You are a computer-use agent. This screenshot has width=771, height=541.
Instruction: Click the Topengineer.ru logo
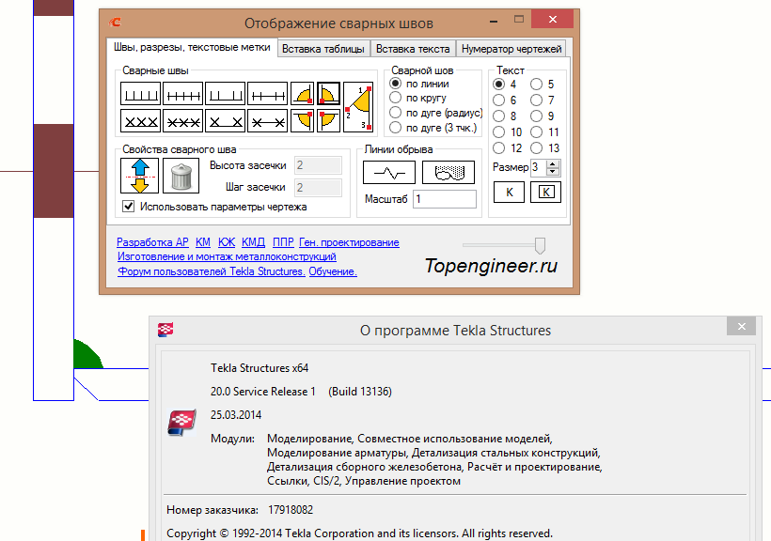click(491, 266)
